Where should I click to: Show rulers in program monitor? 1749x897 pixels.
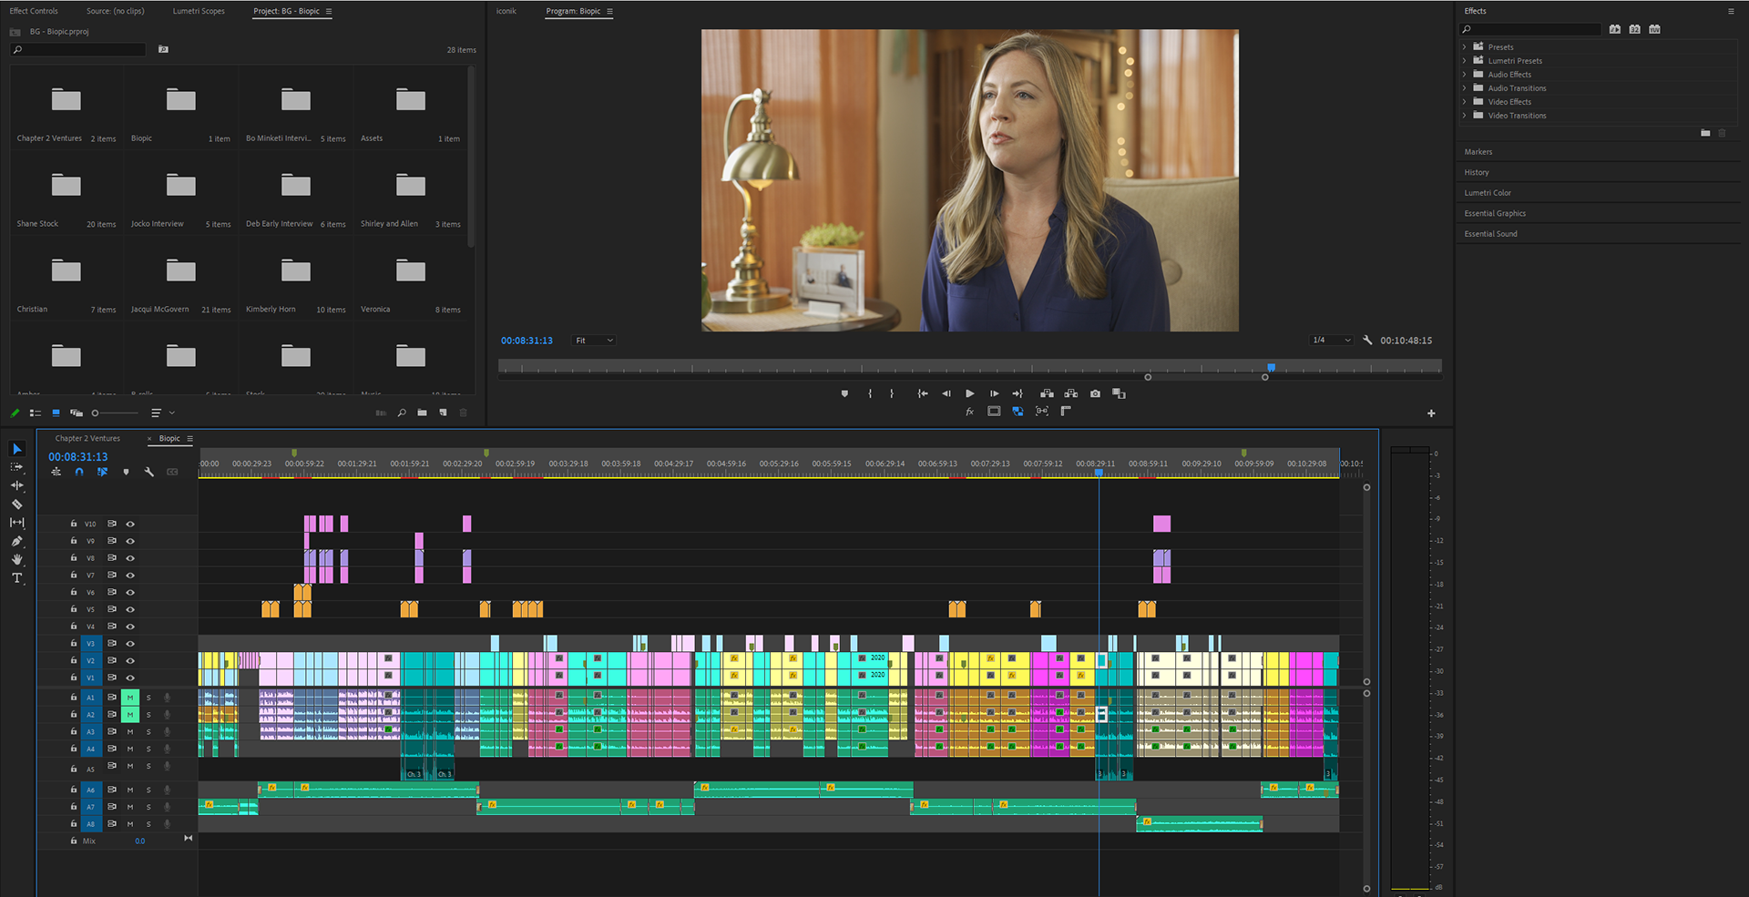coord(1066,412)
